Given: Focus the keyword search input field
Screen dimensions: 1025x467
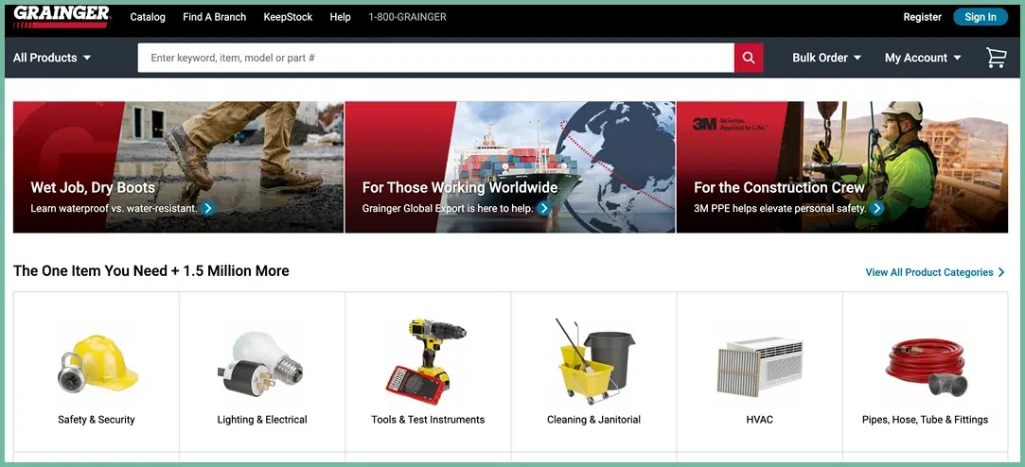Looking at the screenshot, I should coord(435,58).
